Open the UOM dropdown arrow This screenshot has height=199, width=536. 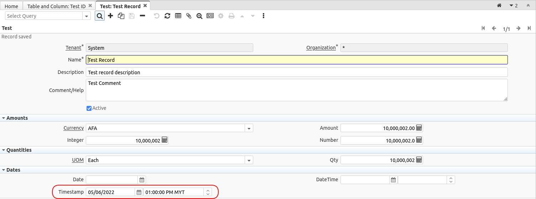249,160
